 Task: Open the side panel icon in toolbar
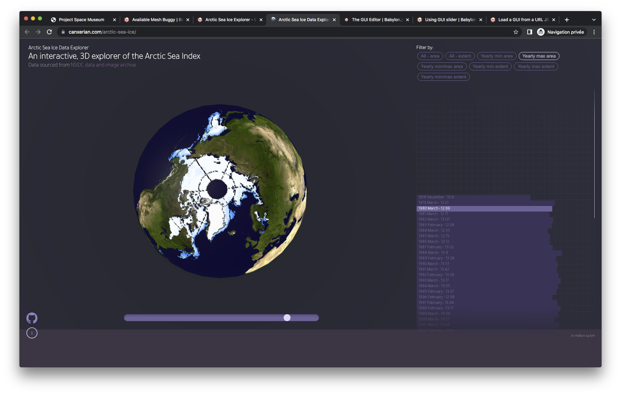530,32
